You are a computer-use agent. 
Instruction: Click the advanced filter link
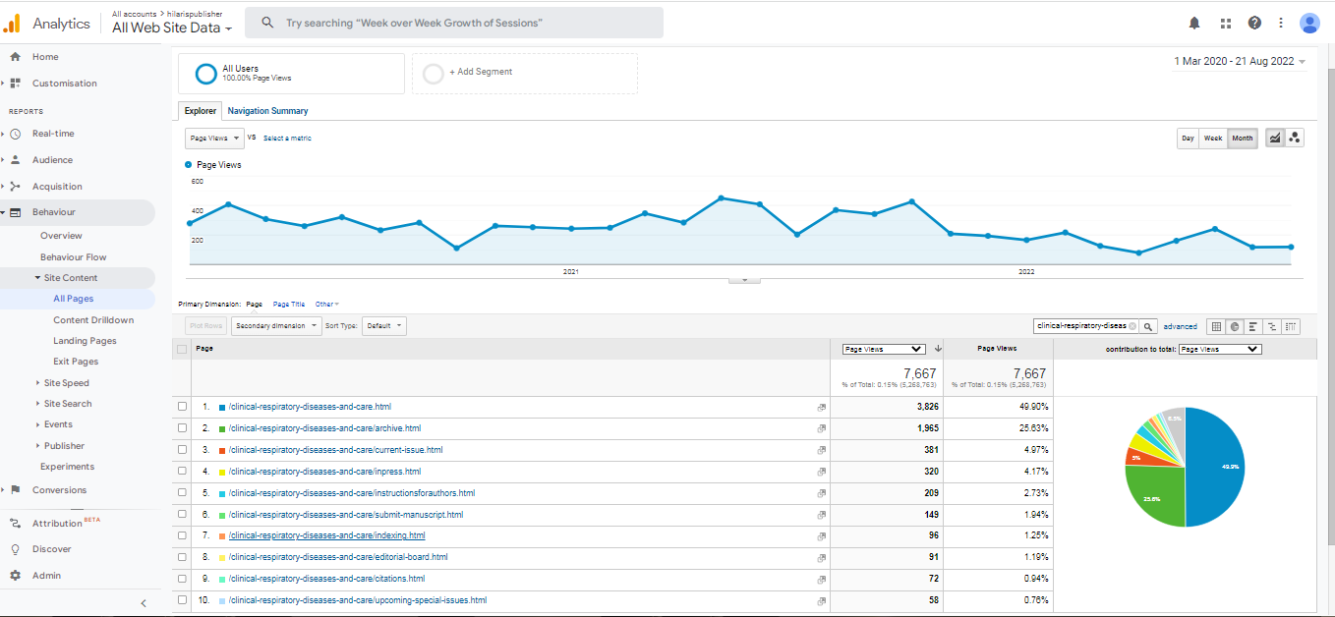tap(1180, 326)
